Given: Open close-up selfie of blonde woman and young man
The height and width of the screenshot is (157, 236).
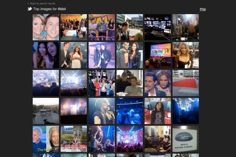Looking at the screenshot, I should 46,27.
